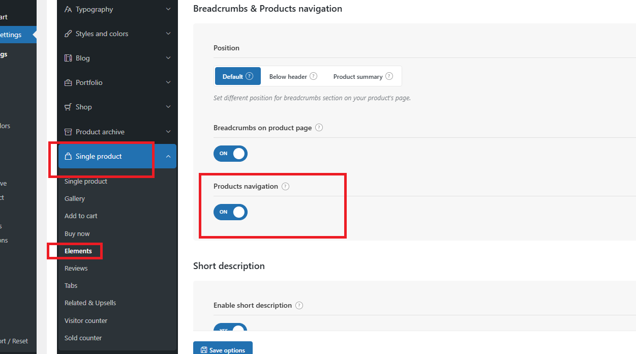The width and height of the screenshot is (636, 354).
Task: Open the Visitor counter submenu item
Action: 86,320
